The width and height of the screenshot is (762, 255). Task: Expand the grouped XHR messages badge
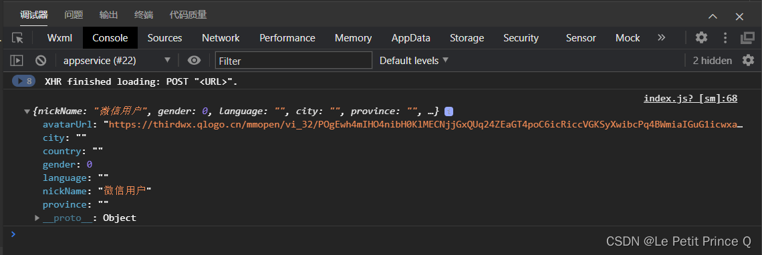click(x=24, y=81)
